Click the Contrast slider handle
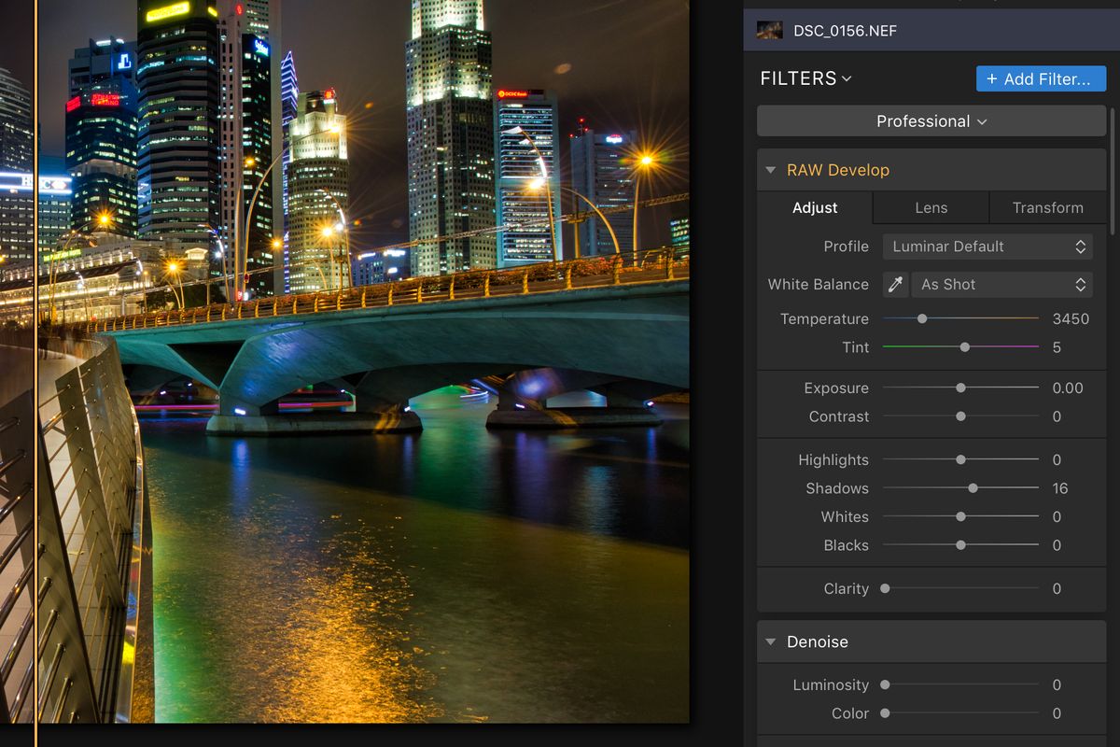 [x=960, y=416]
